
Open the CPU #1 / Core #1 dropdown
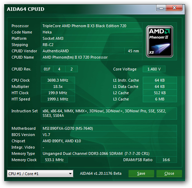click(40, 174)
